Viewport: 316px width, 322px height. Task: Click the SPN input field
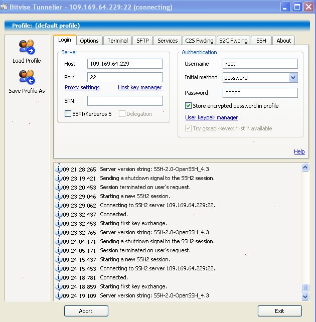point(125,101)
